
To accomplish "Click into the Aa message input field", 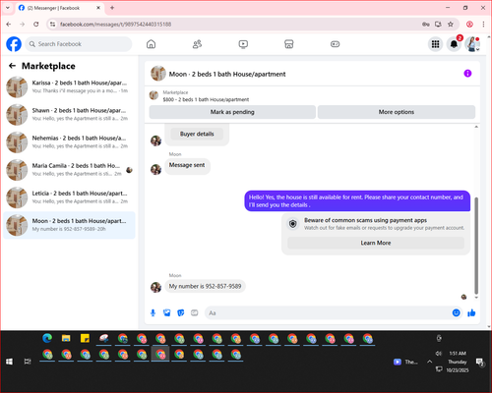I will (328, 313).
